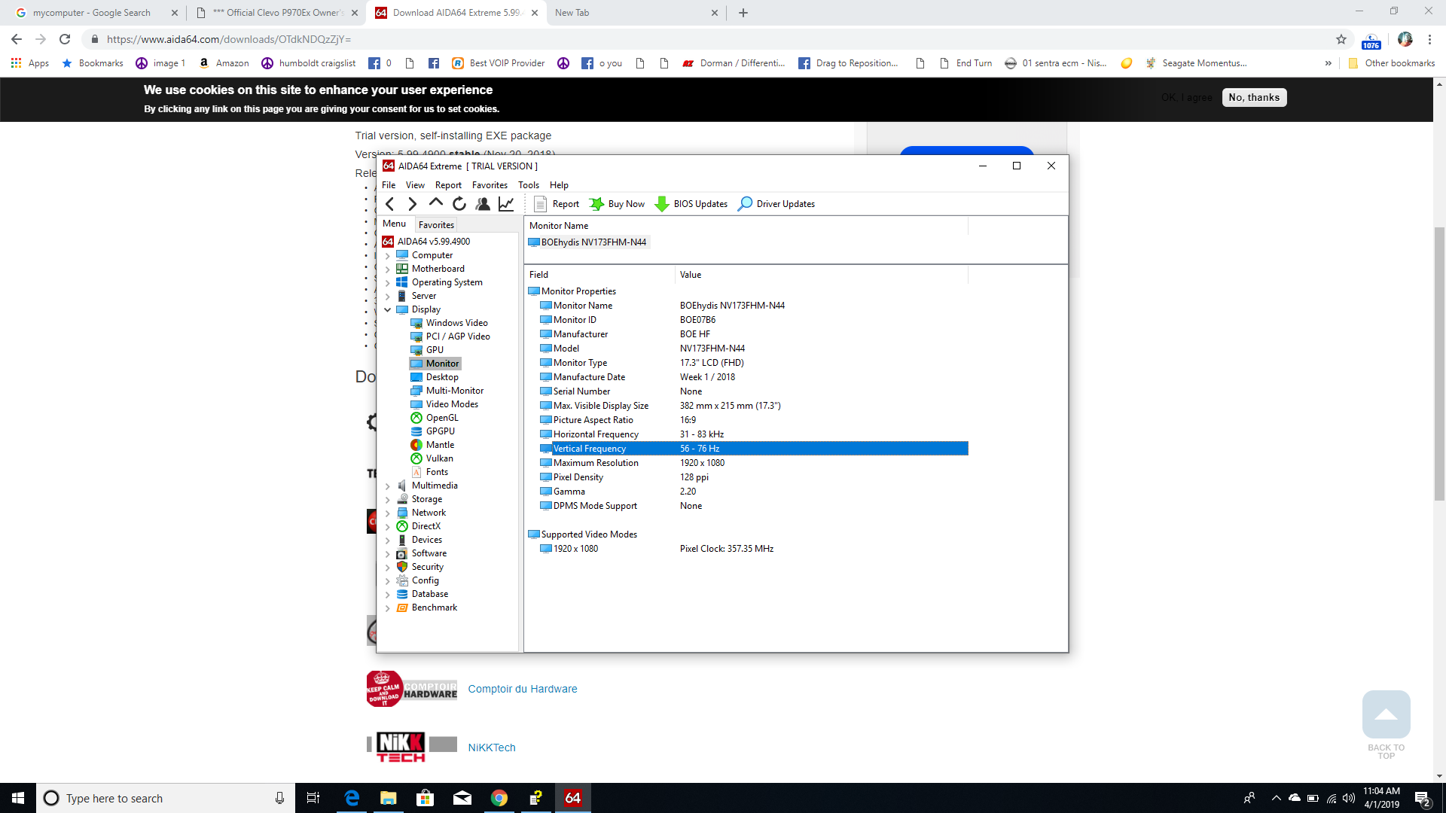
Task: Open Driver Updates from the toolbar
Action: 776,204
